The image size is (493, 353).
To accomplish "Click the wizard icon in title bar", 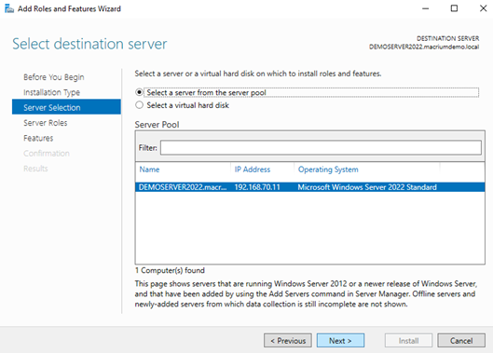I will click(x=9, y=8).
